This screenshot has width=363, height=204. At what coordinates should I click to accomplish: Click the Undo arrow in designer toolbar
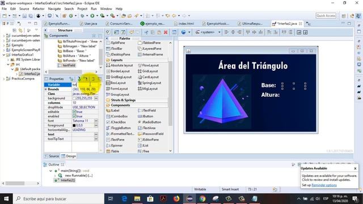(x=132, y=32)
